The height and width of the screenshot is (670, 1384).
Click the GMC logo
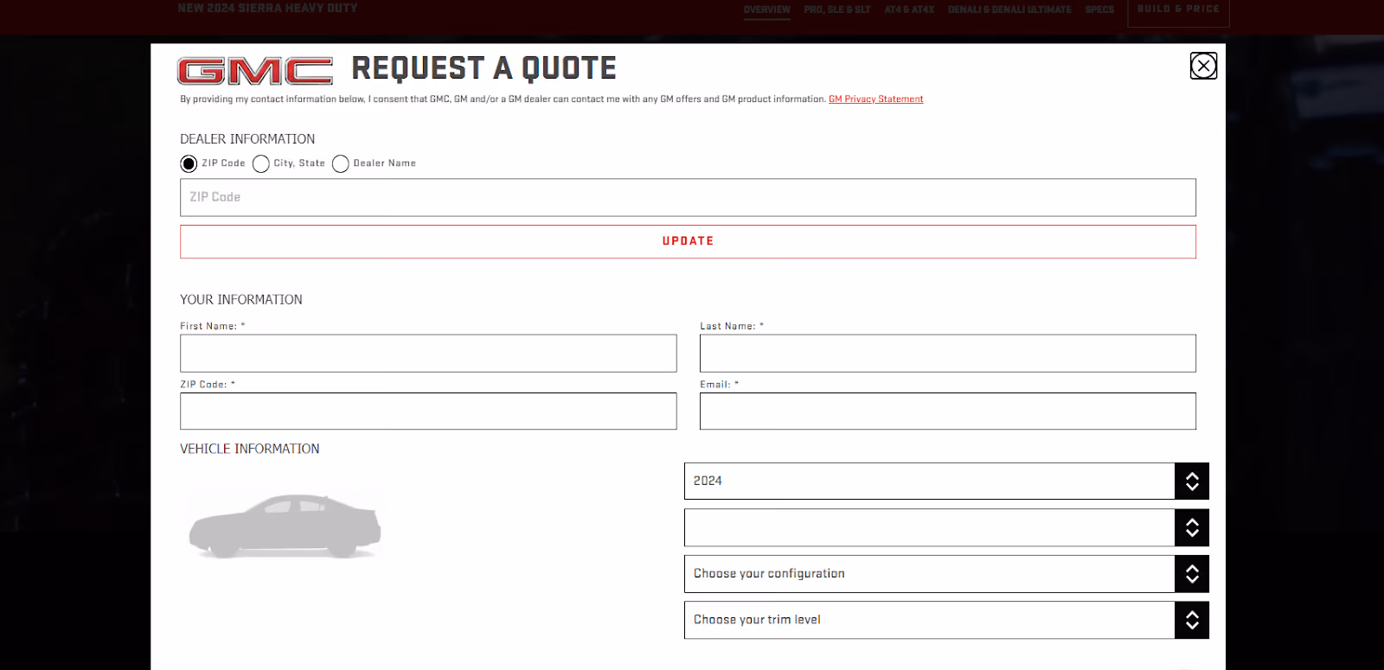pyautogui.click(x=255, y=71)
